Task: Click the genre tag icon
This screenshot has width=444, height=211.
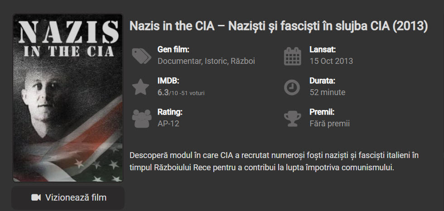Action: pyautogui.click(x=141, y=56)
